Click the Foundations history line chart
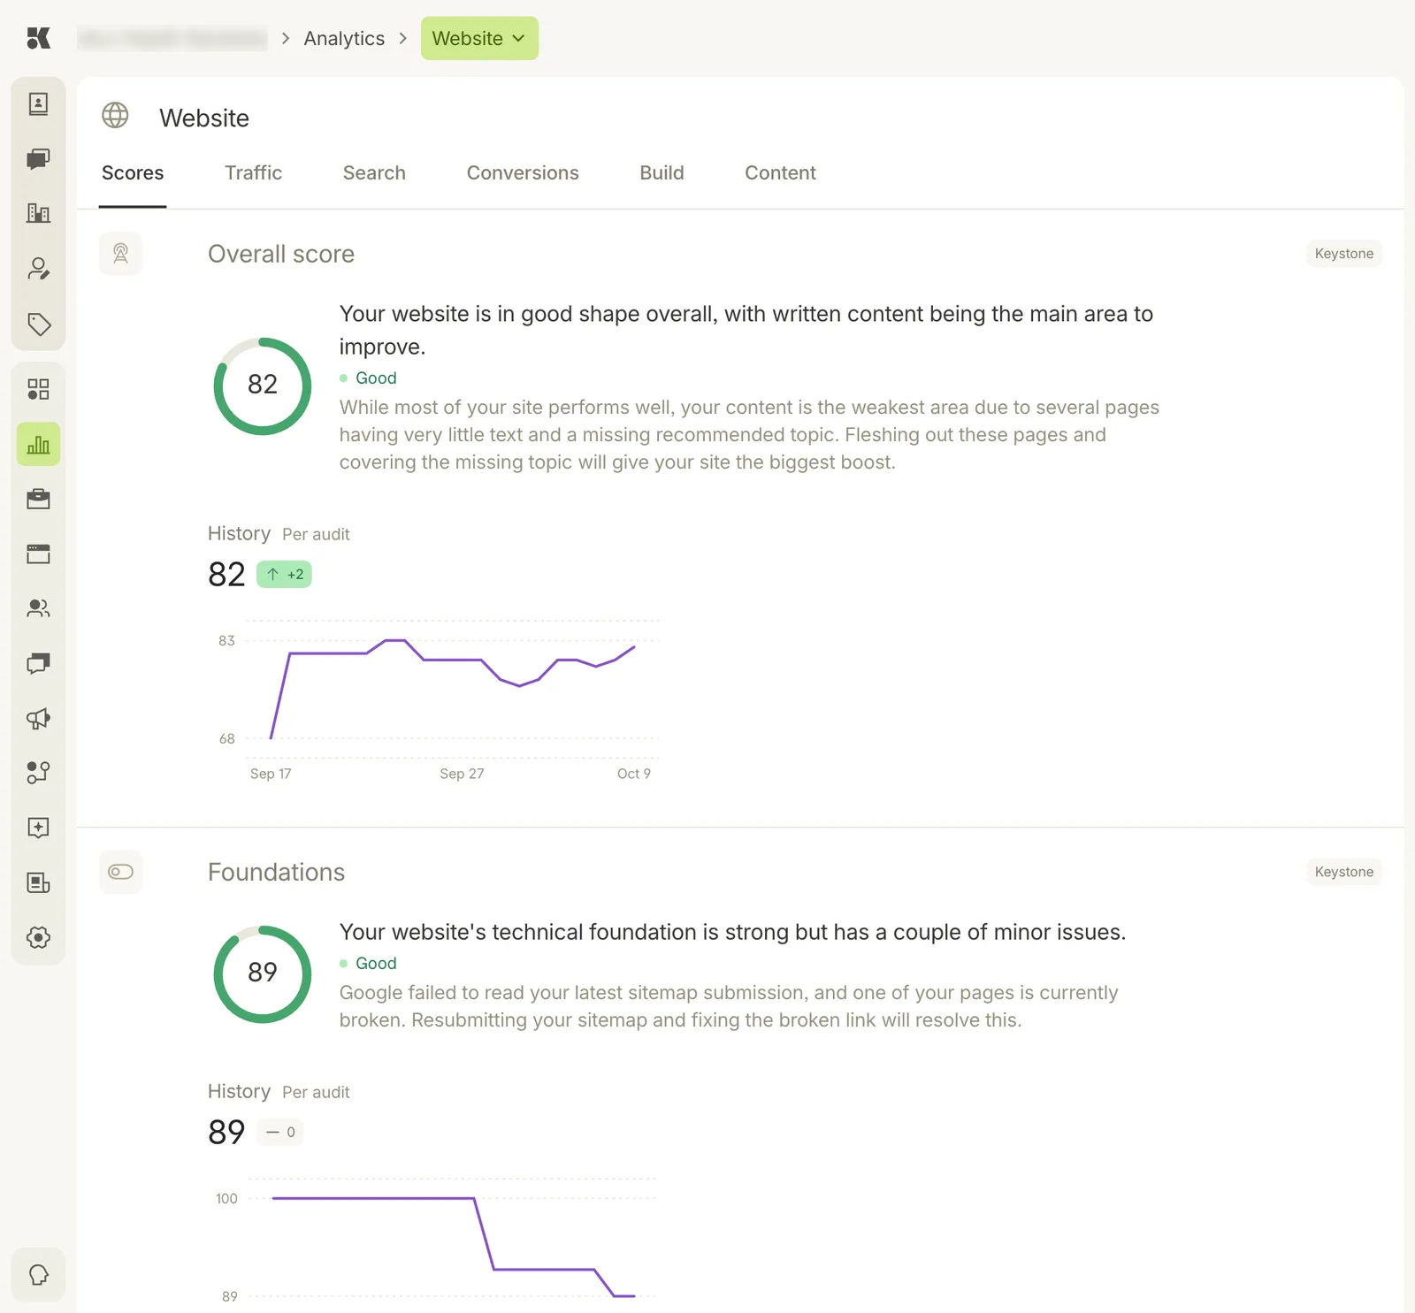The width and height of the screenshot is (1415, 1313). tap(452, 1247)
